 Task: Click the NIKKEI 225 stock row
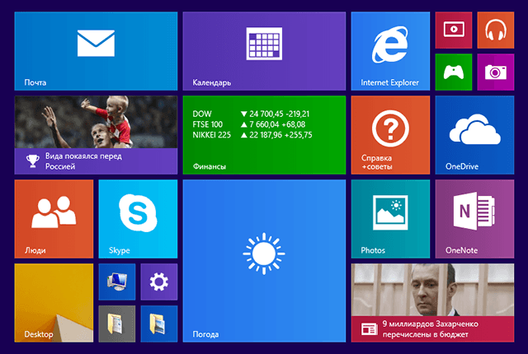(252, 135)
